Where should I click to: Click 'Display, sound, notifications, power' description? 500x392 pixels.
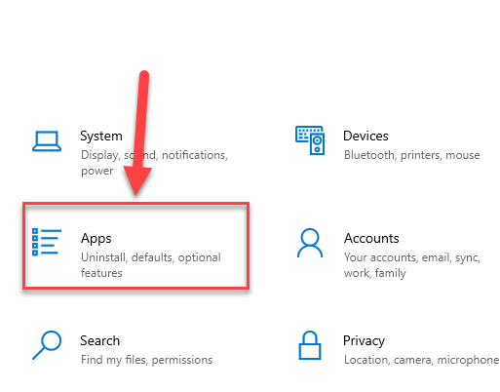point(154,163)
